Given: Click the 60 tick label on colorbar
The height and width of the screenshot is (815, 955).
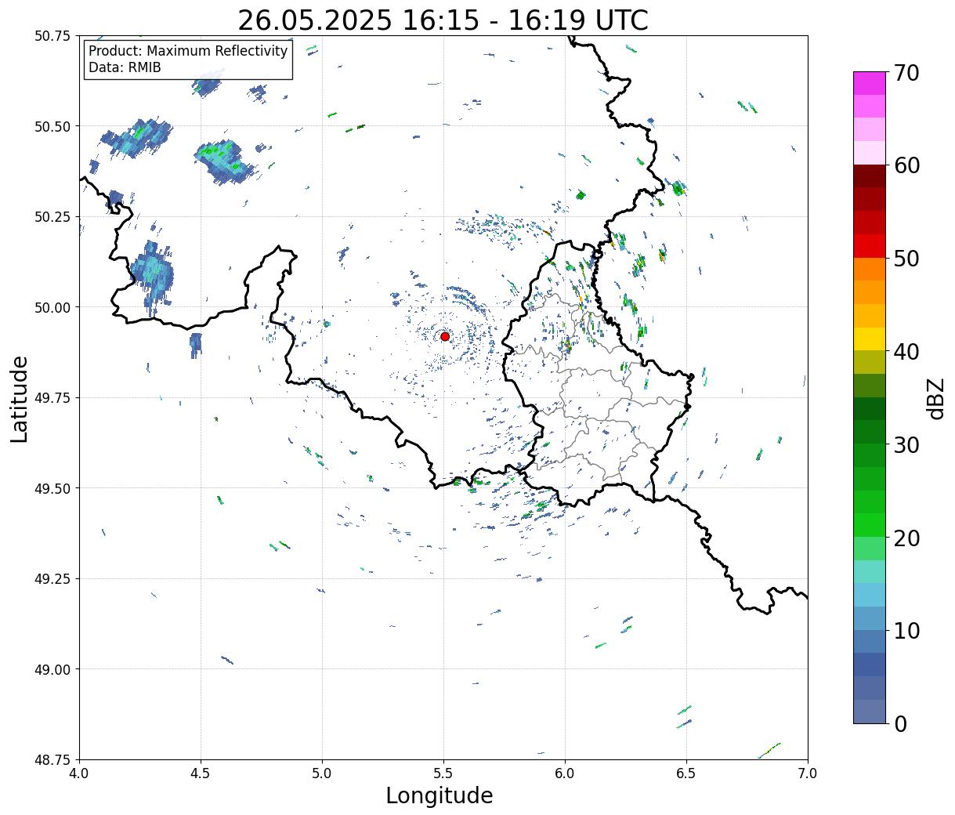Looking at the screenshot, I should click(x=906, y=165).
